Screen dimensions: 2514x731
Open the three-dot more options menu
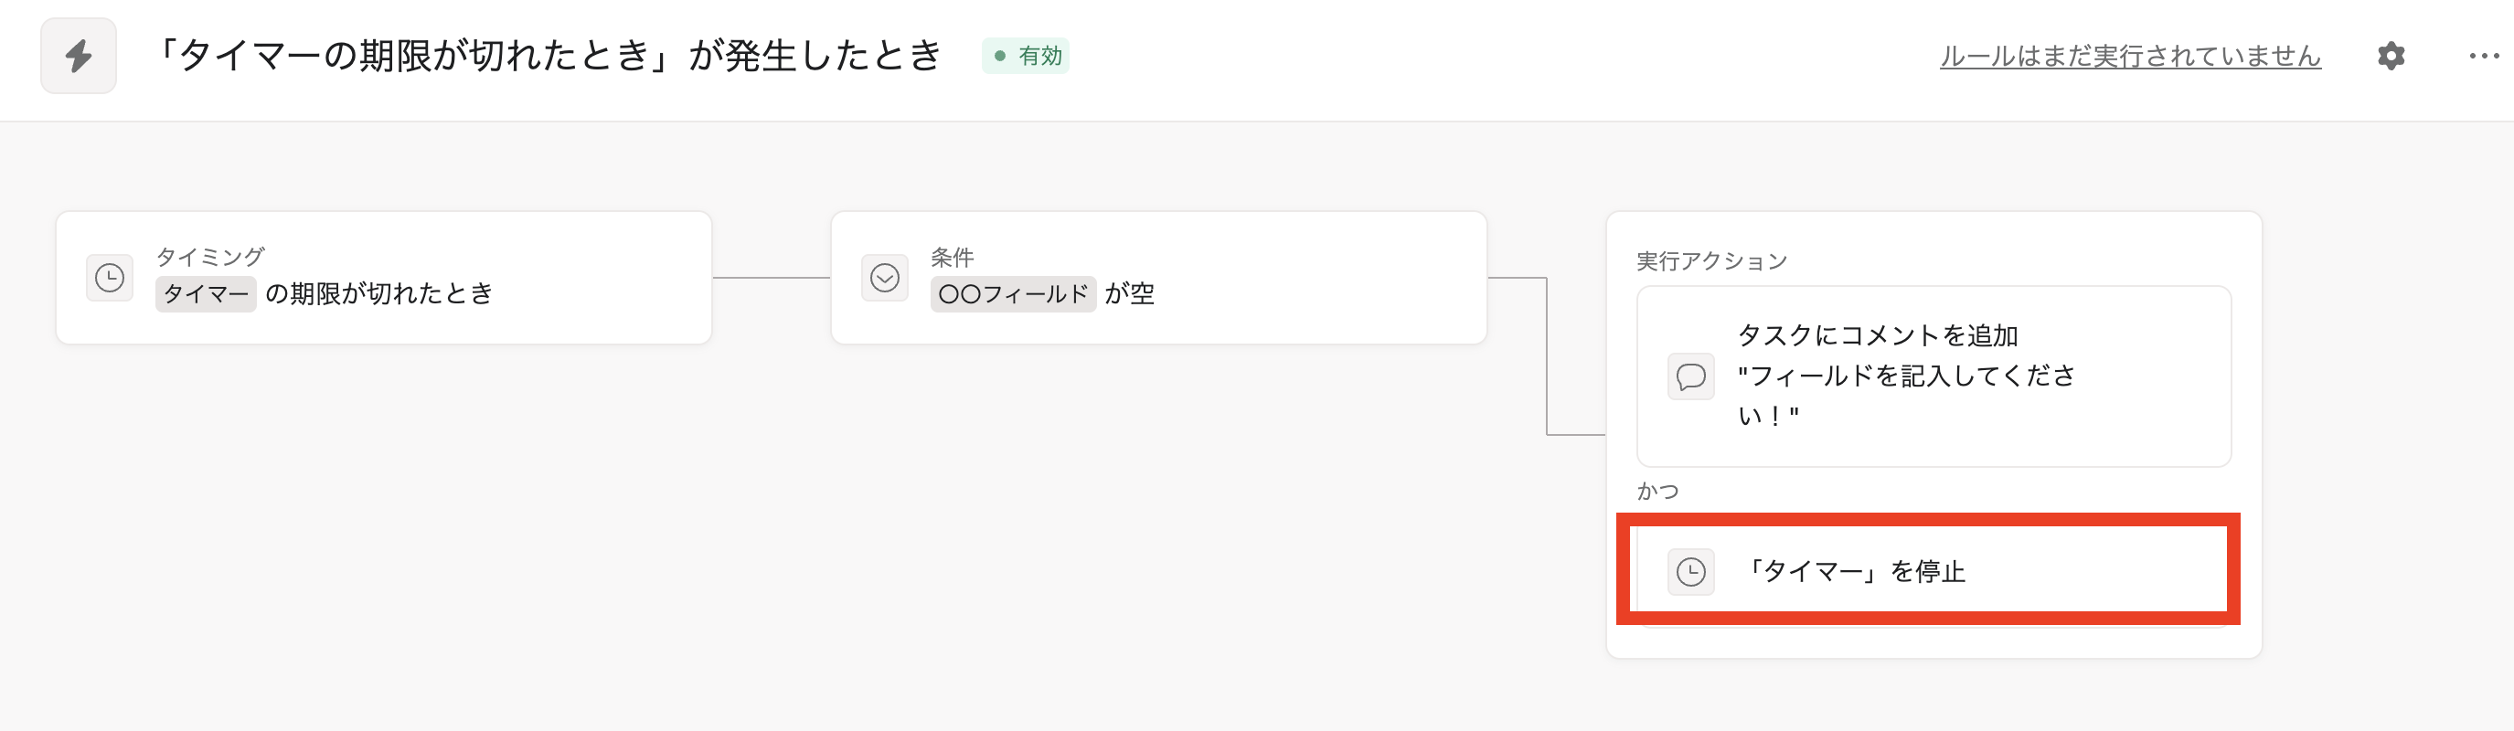click(x=2483, y=56)
